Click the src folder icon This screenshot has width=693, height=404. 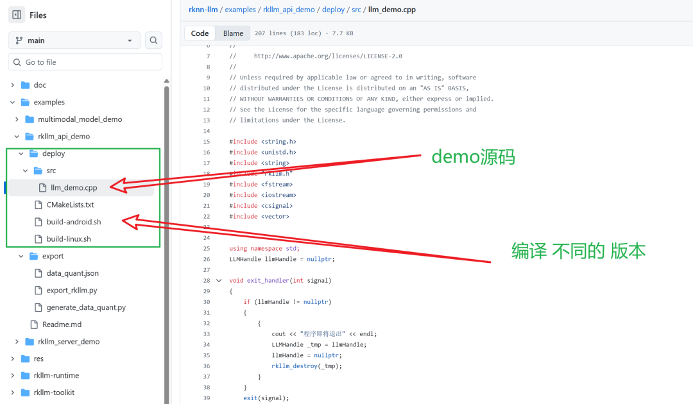click(38, 171)
